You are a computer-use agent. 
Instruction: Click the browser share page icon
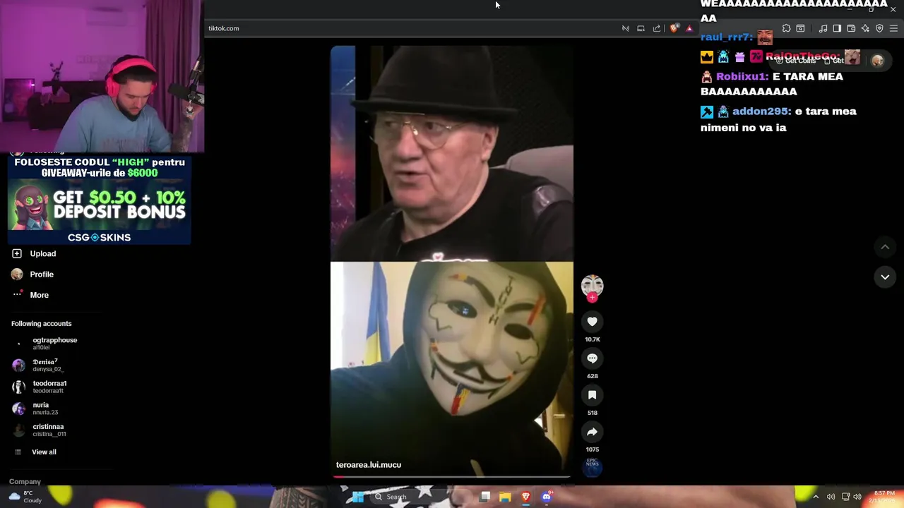click(657, 28)
